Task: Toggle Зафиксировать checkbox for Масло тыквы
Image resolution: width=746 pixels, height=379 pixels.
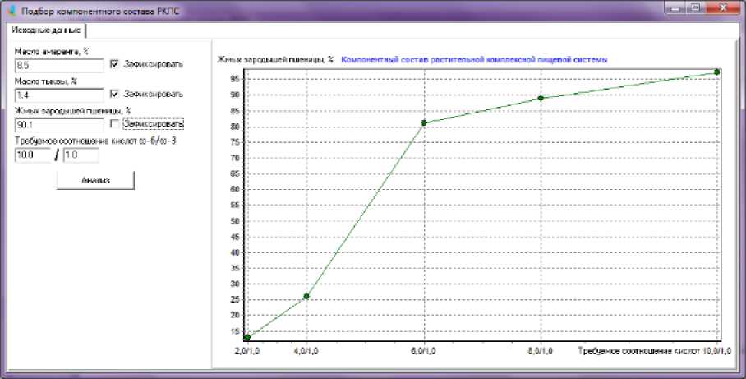Action: [x=114, y=94]
